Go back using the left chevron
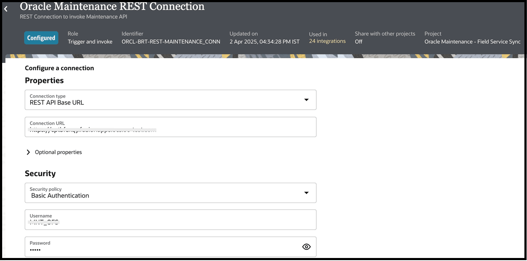 6,9
